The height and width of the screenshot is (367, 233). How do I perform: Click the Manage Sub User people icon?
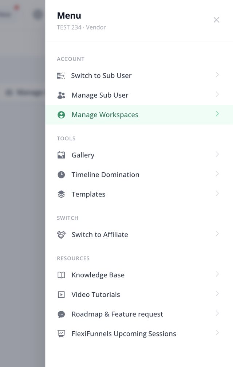pos(61,95)
